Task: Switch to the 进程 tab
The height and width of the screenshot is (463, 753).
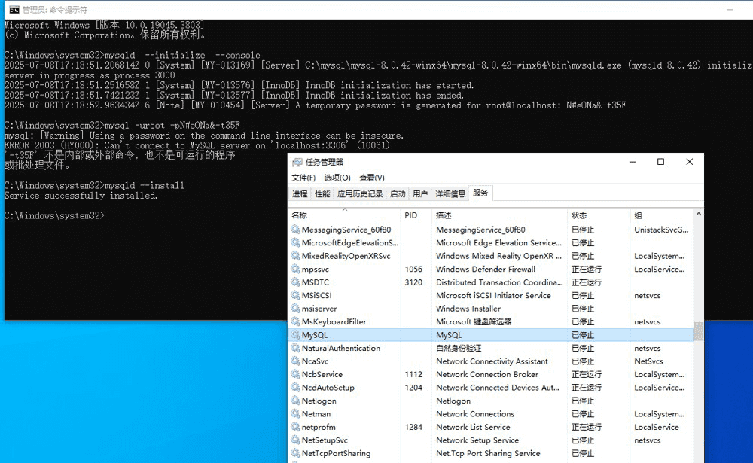Action: click(x=300, y=193)
